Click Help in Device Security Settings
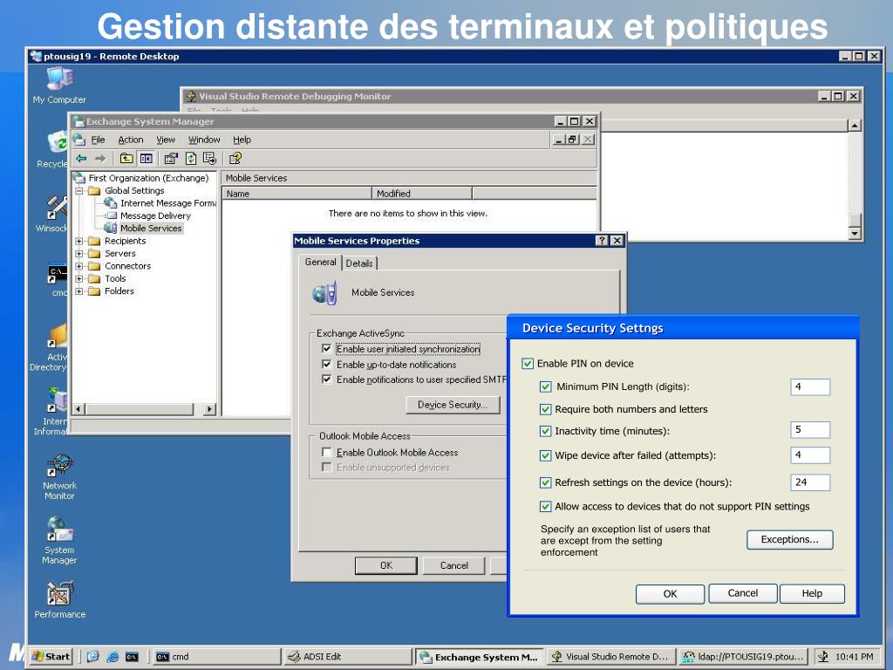 (812, 593)
